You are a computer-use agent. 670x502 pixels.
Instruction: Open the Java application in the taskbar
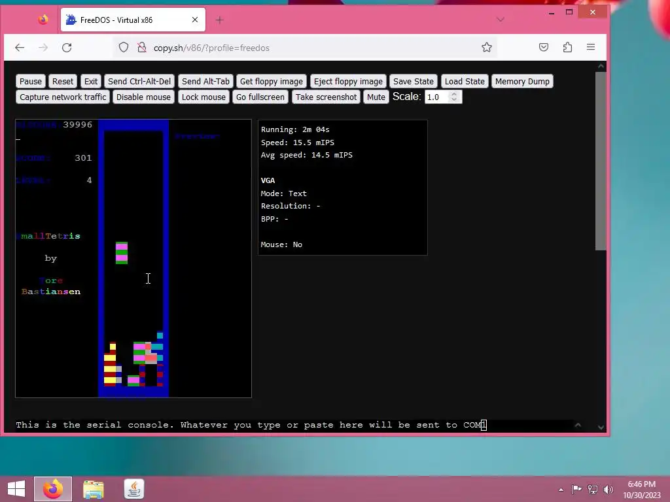click(133, 489)
